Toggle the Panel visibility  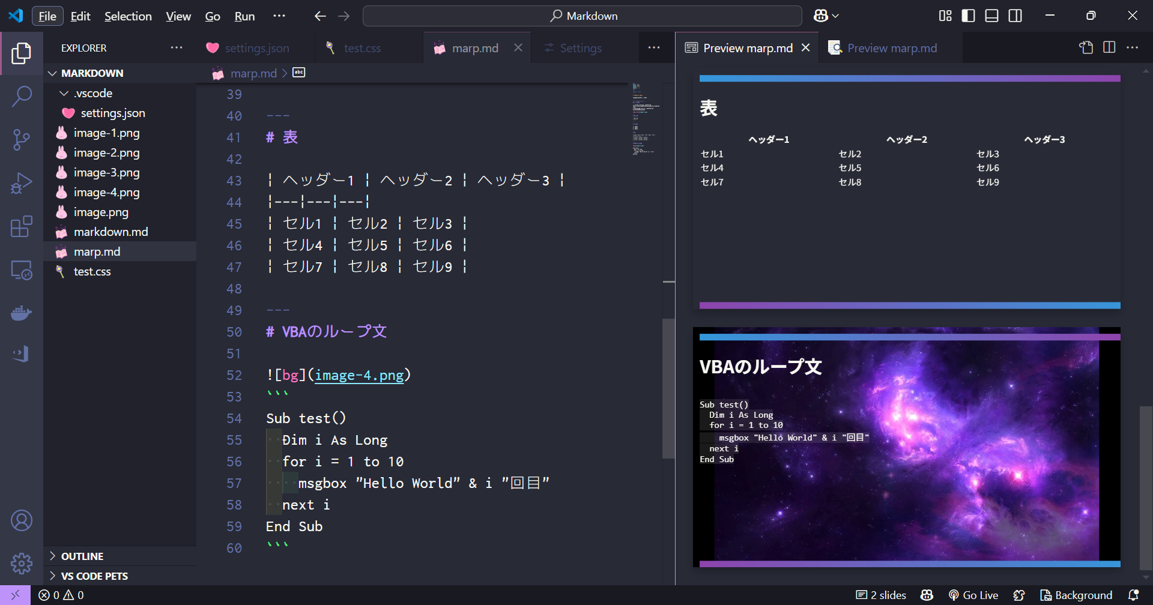[x=991, y=16]
